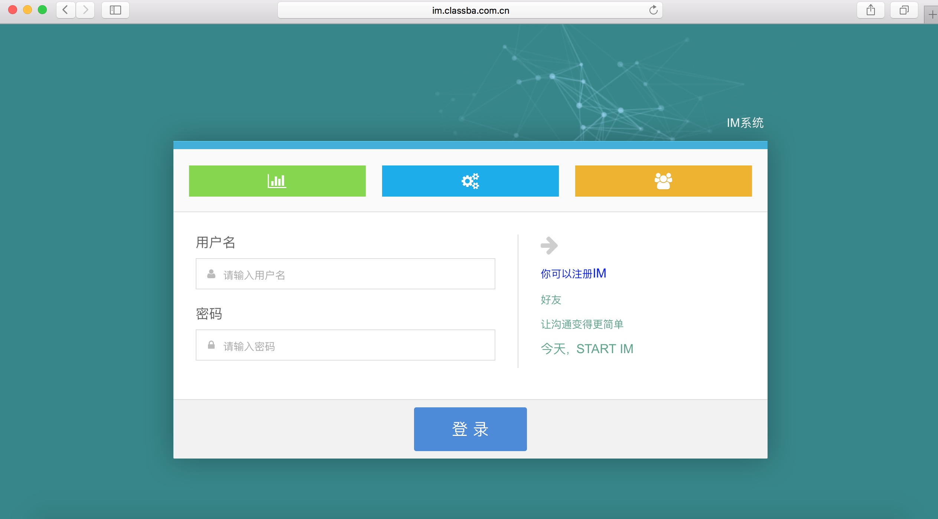Viewport: 938px width, 519px height.
Task: Click the blue gears settings tile
Action: 470,181
